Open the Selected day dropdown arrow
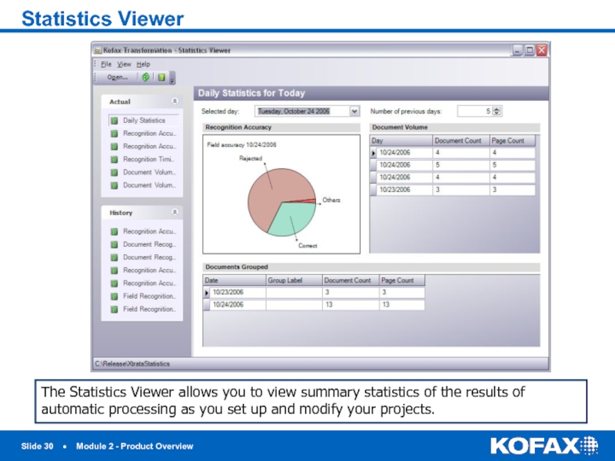The height and width of the screenshot is (461, 615). pyautogui.click(x=354, y=111)
